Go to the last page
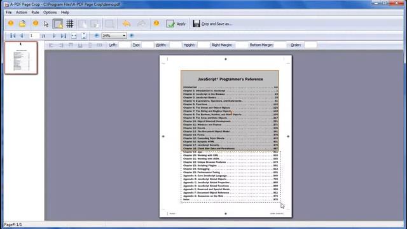 click(64, 36)
